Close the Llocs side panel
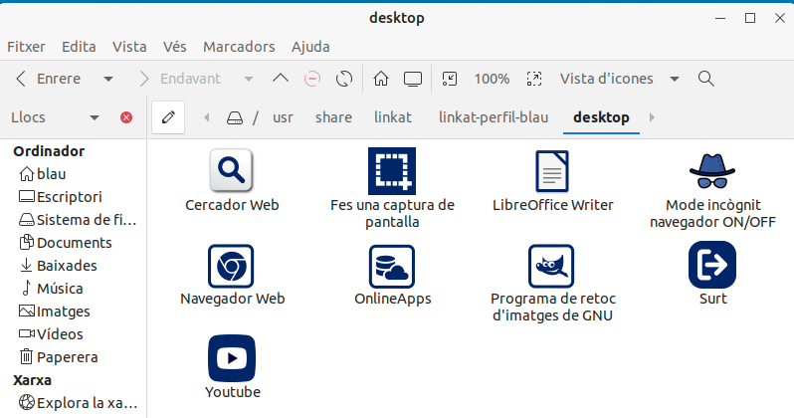 tap(126, 117)
